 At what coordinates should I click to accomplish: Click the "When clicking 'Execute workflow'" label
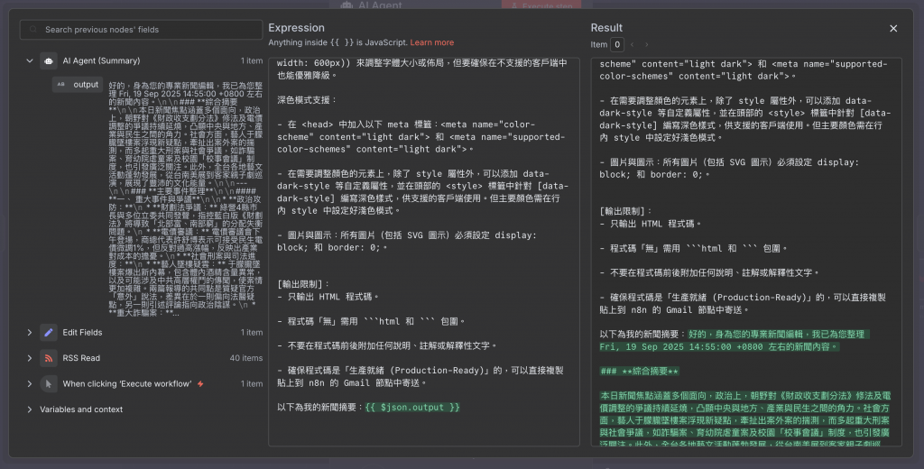(x=127, y=383)
